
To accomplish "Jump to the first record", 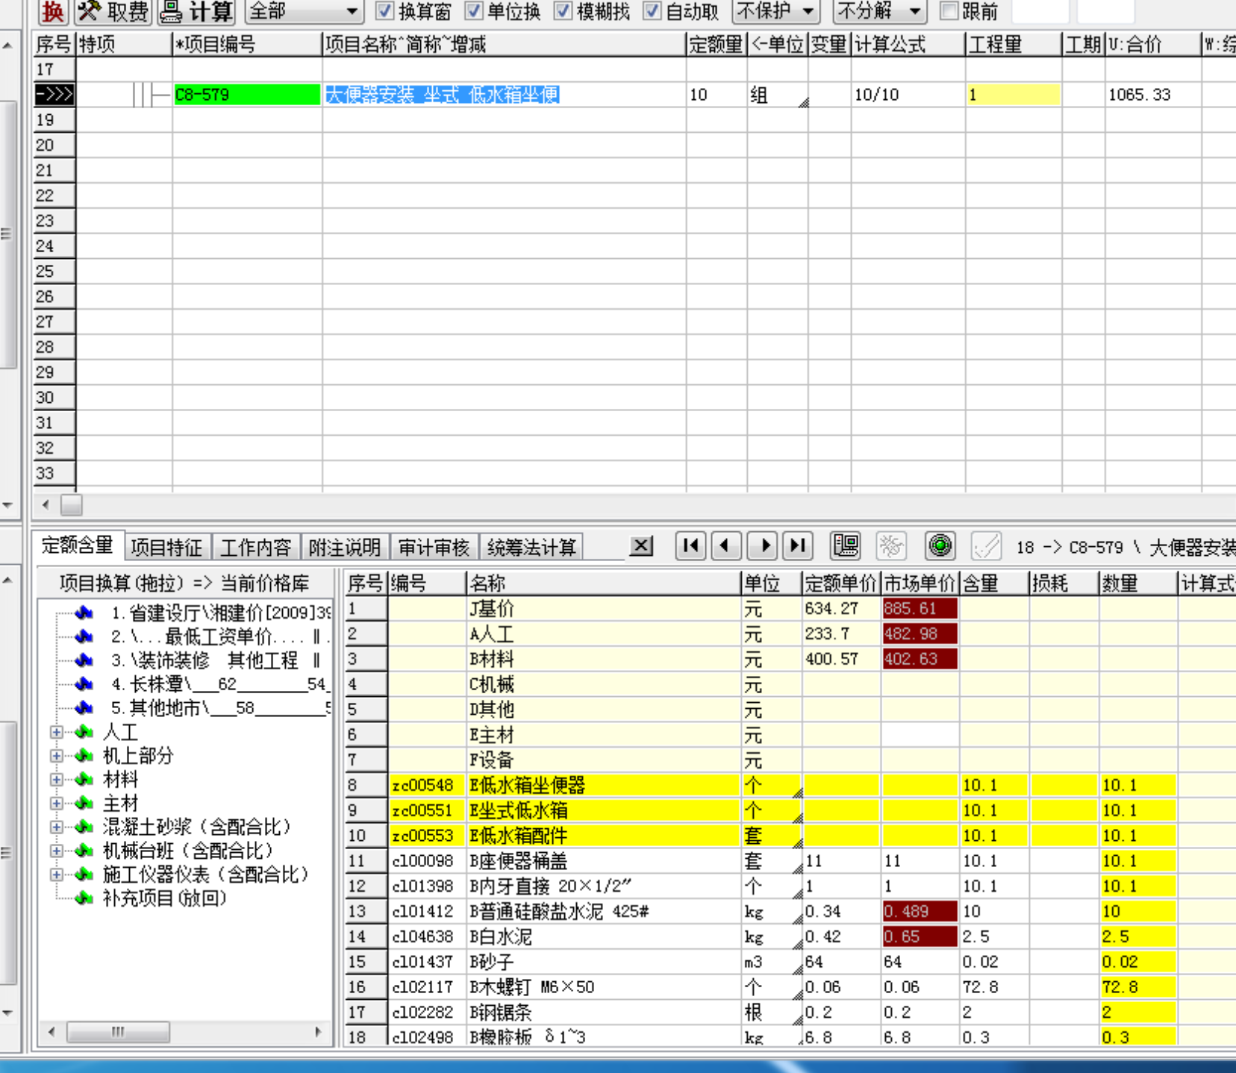I will 691,545.
